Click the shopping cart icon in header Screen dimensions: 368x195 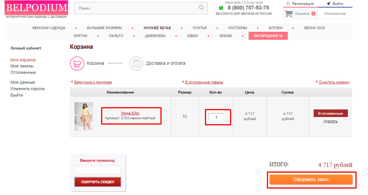289,14
